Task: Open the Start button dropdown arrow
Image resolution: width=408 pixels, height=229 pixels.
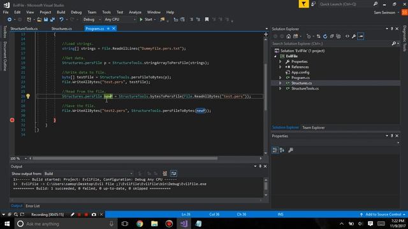Action: coord(155,20)
